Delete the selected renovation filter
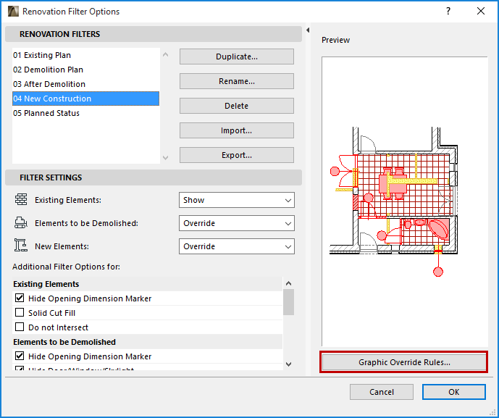Image resolution: width=499 pixels, height=418 pixels. (x=236, y=106)
